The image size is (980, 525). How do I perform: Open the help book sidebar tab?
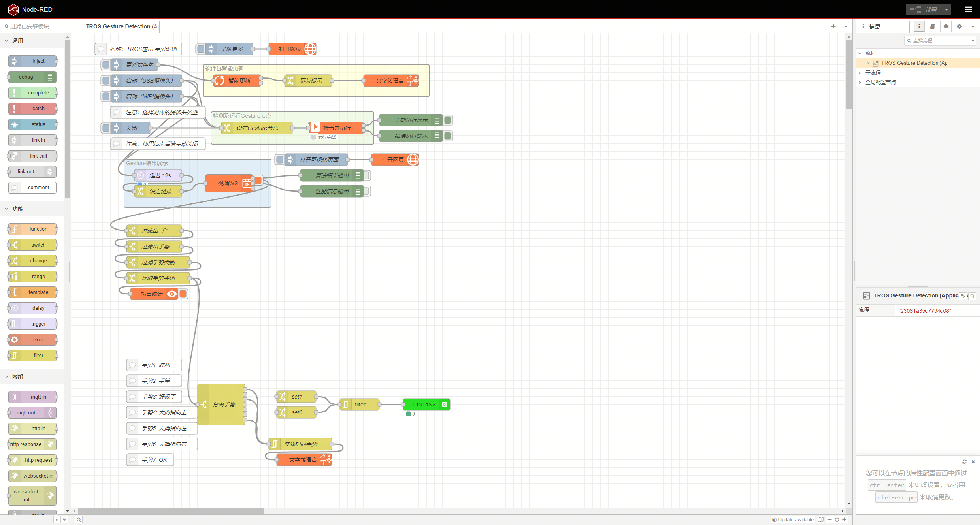[932, 26]
